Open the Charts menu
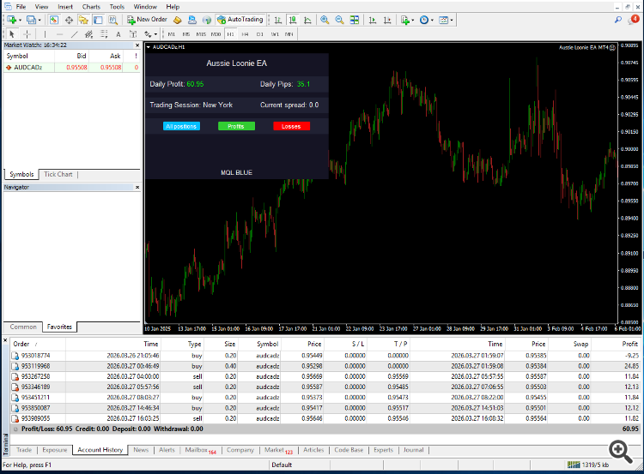This screenshot has height=474, width=644. point(91,7)
